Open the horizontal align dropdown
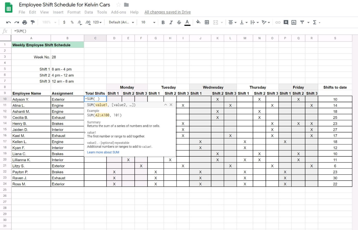Image resolution: width=358 pixels, height=230 pixels. point(232,22)
